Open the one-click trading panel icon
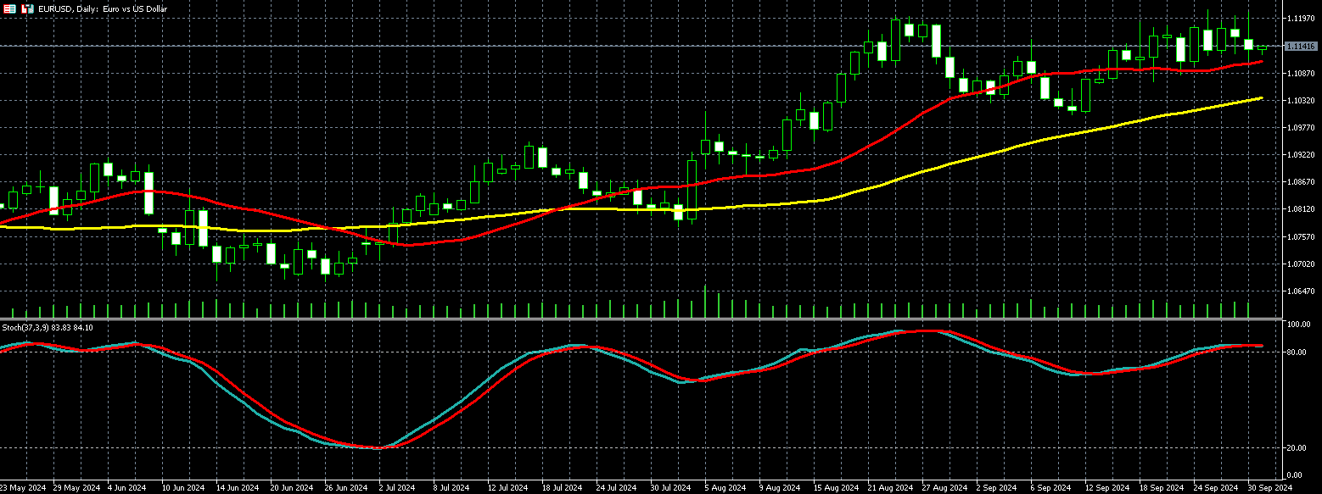Image resolution: width=1322 pixels, height=494 pixels. point(10,8)
